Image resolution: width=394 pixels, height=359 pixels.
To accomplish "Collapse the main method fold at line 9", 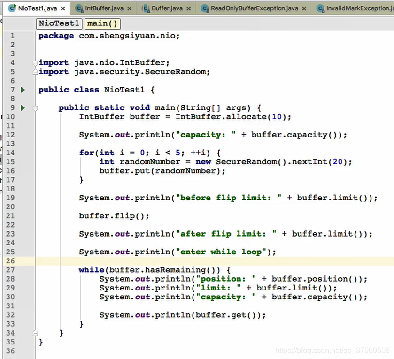I will (35, 108).
